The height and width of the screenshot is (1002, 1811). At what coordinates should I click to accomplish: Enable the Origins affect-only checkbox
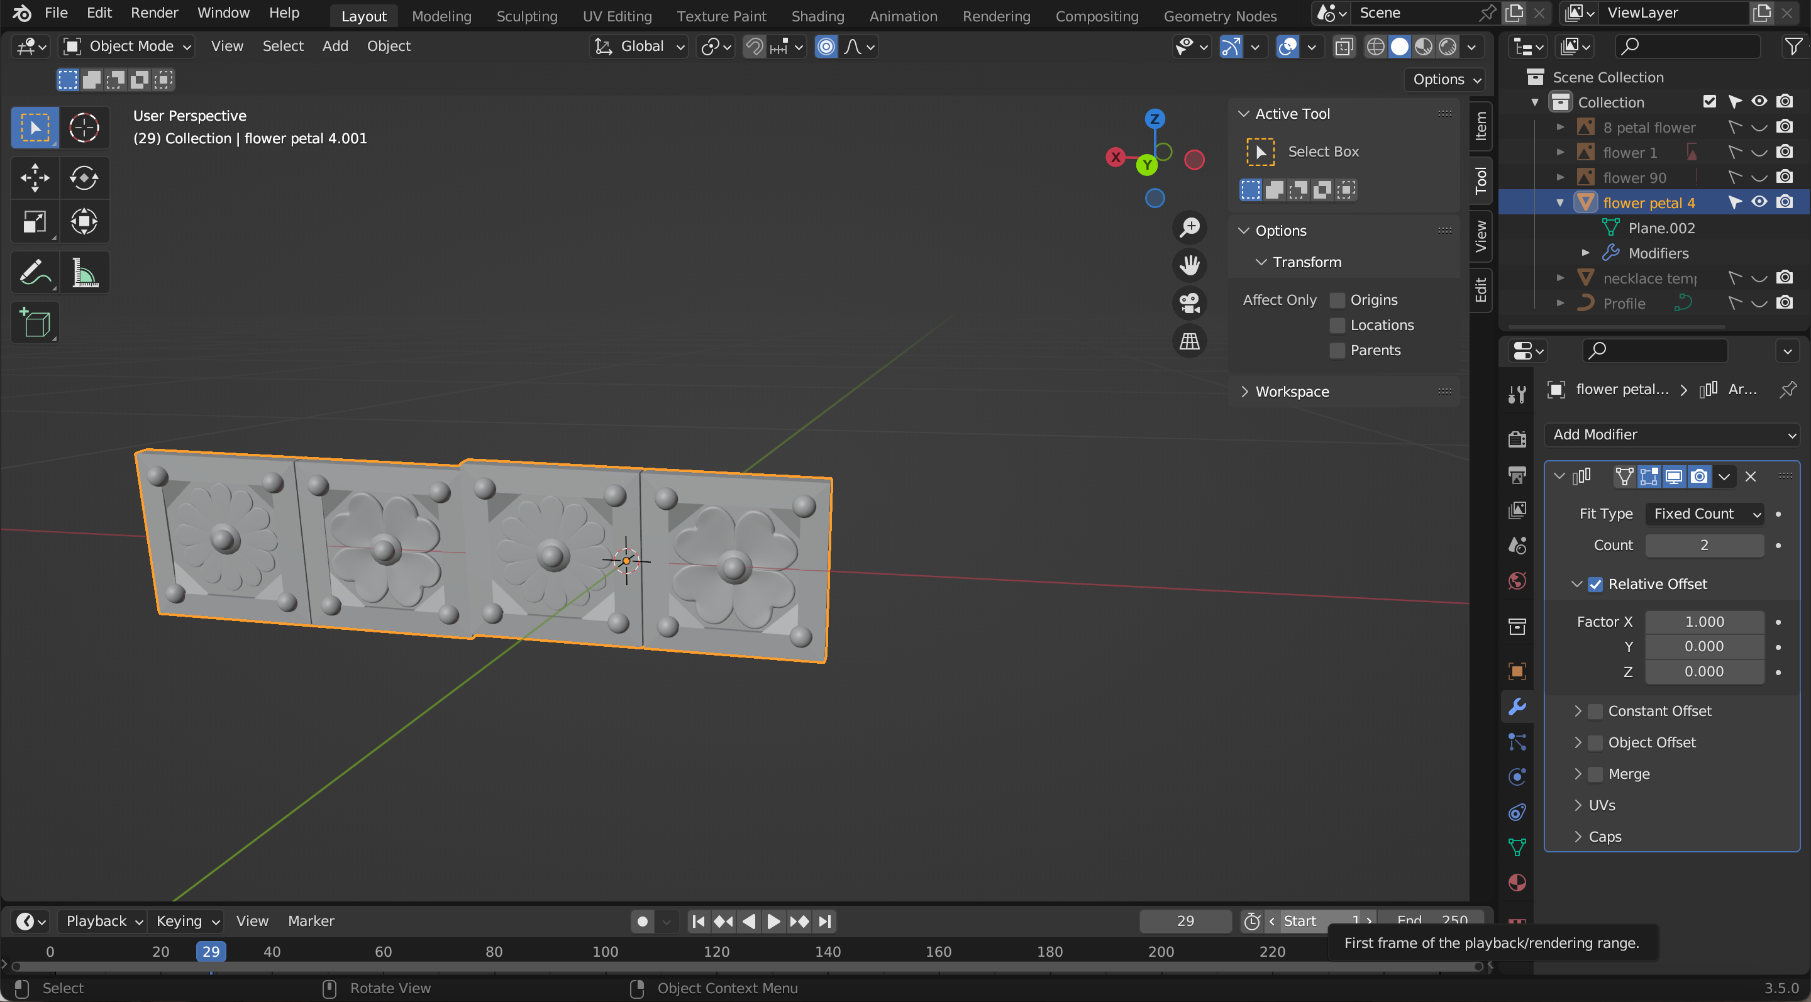[1337, 300]
